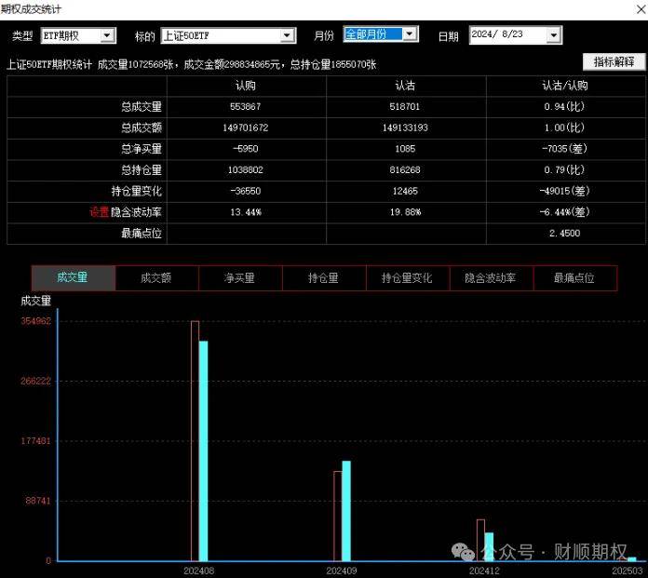The image size is (648, 578).
Task: Click the 202408 x-axis month label
Action: pos(199,571)
